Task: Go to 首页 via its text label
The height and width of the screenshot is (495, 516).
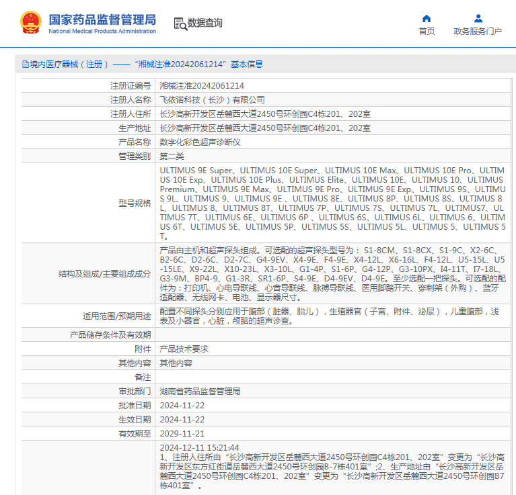Action: [427, 31]
